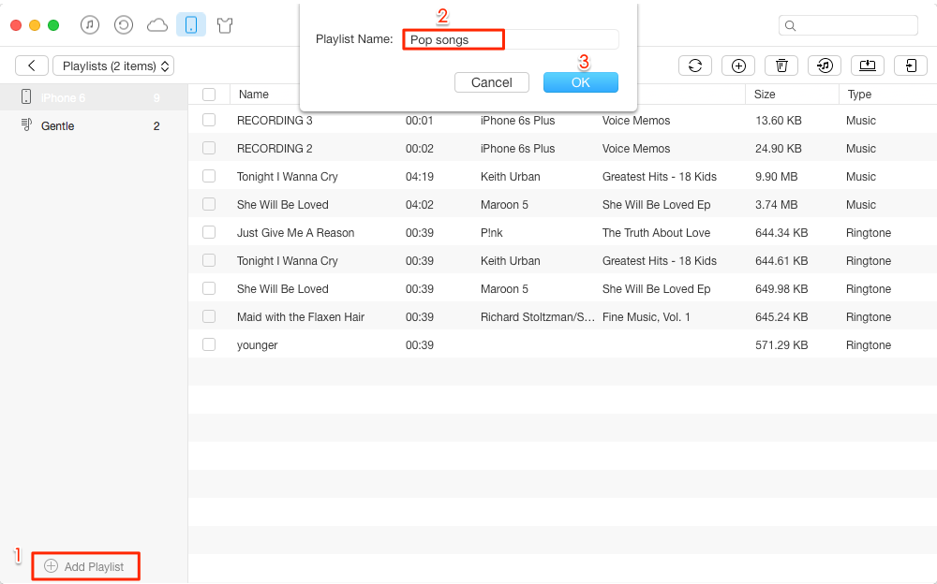The image size is (937, 584).
Task: Click the 04:02 duration cell
Action: 420,205
